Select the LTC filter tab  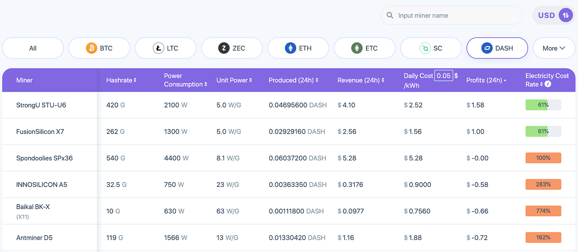coord(166,48)
